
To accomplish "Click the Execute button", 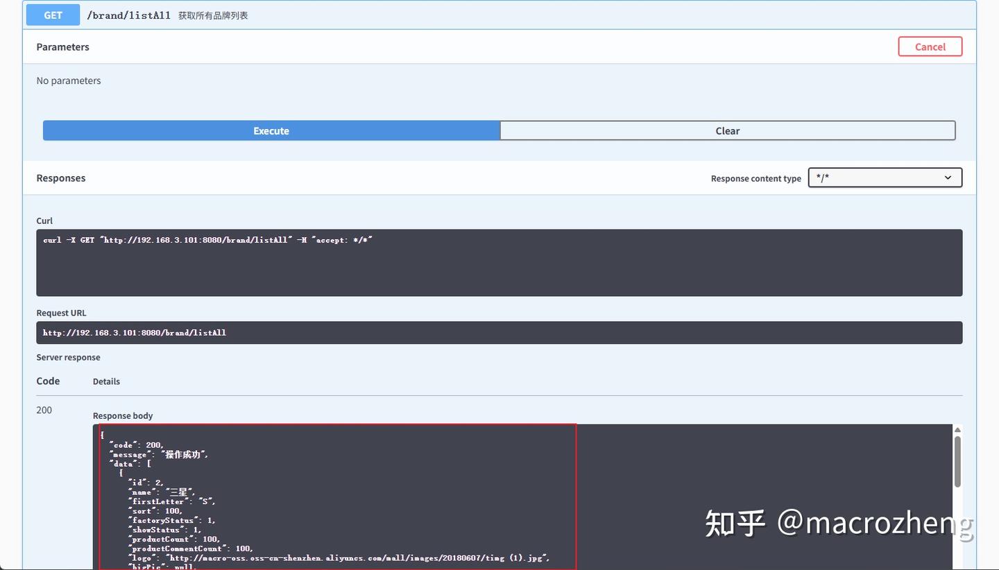I will (271, 130).
